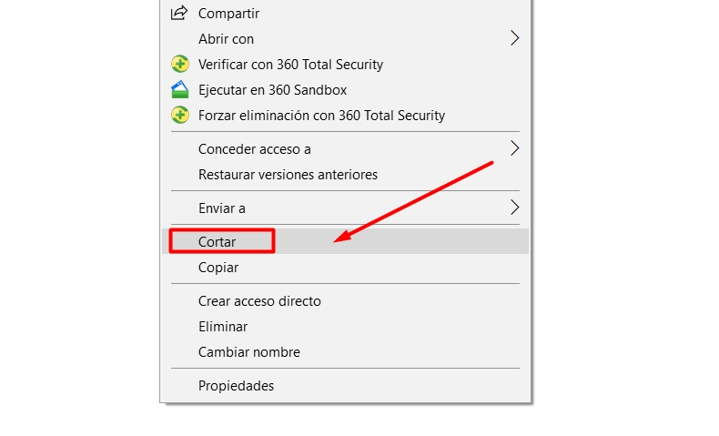Click the Compartir share icon

pyautogui.click(x=179, y=13)
